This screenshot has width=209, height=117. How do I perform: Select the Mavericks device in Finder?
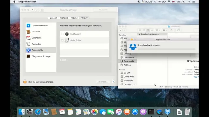pos(127,81)
